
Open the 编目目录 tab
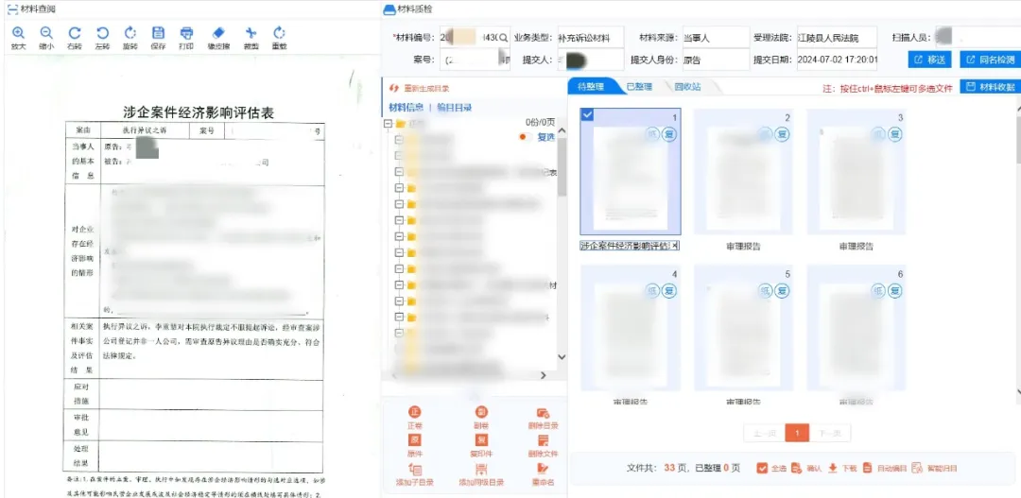[x=455, y=108]
